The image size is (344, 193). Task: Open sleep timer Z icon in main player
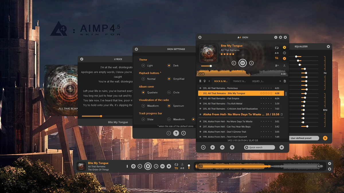click(277, 66)
